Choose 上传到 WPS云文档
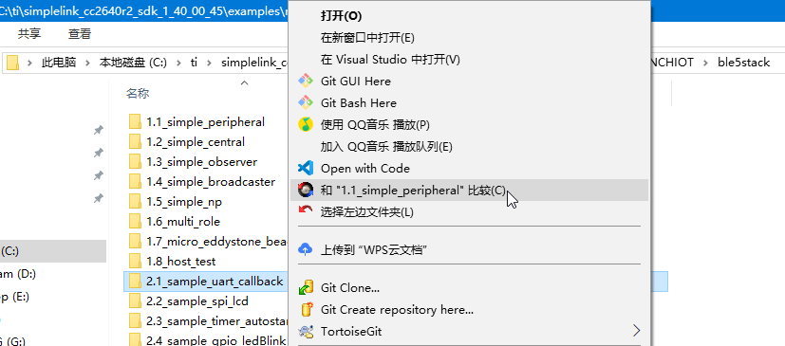The height and width of the screenshot is (346, 785). click(x=373, y=249)
